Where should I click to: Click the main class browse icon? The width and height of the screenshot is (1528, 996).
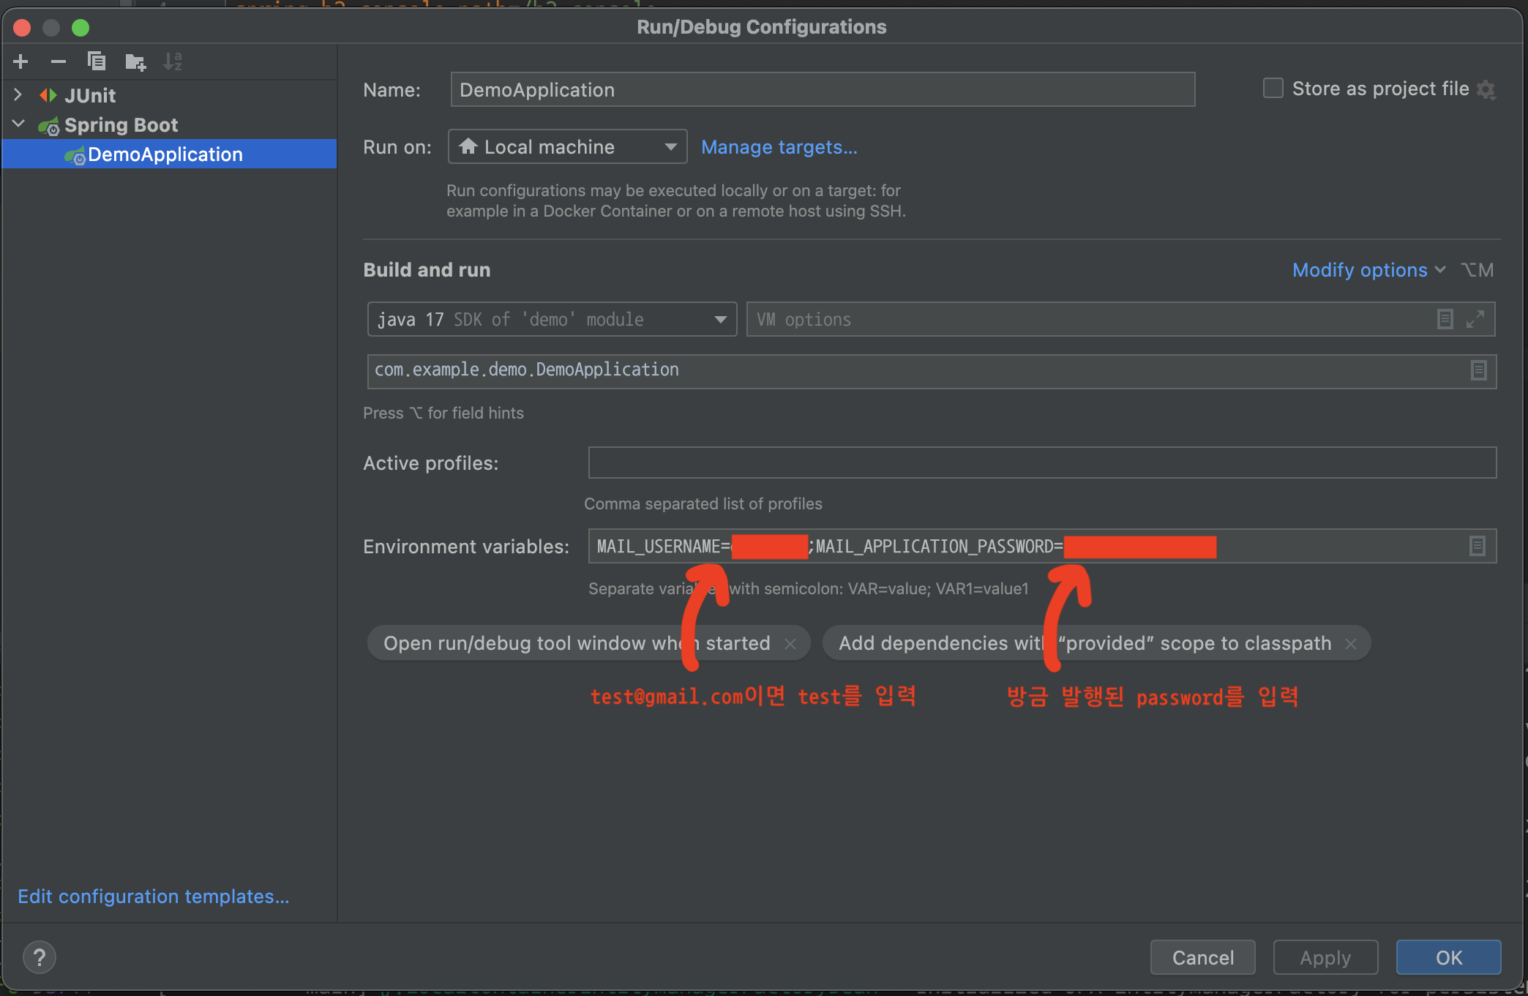point(1478,370)
